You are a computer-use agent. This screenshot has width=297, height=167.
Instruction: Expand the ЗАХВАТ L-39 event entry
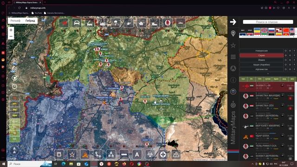click(x=282, y=85)
